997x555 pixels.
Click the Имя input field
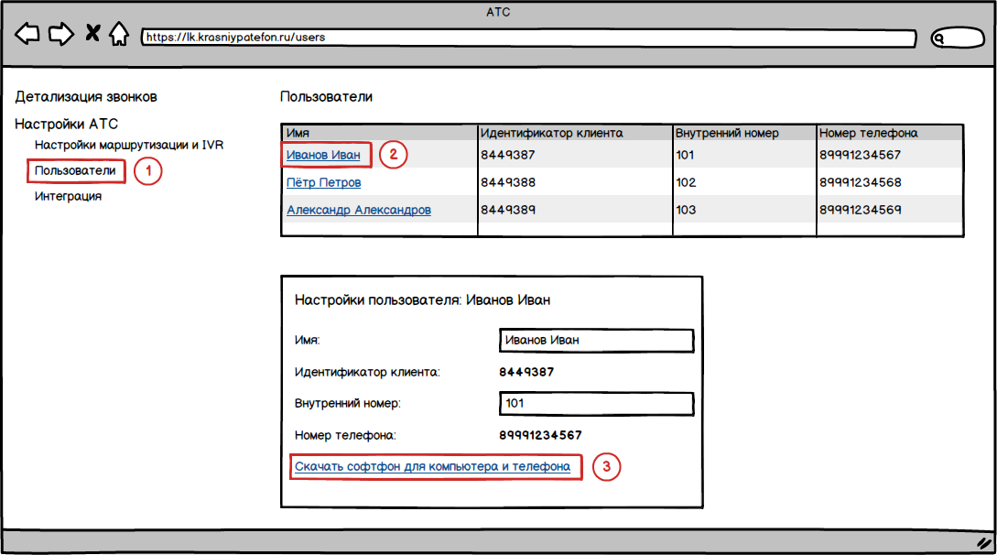[x=596, y=341]
